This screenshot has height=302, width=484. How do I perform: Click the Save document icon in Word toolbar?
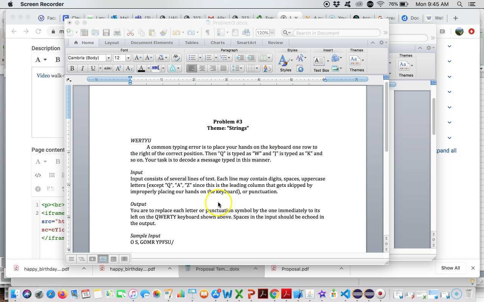(x=106, y=33)
